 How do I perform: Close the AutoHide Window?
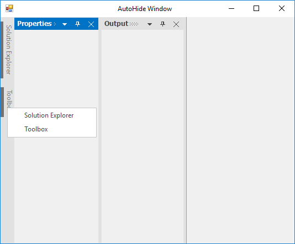[282, 8]
